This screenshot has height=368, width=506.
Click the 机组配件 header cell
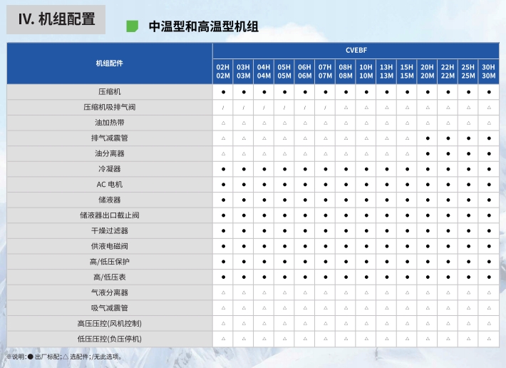pos(110,63)
